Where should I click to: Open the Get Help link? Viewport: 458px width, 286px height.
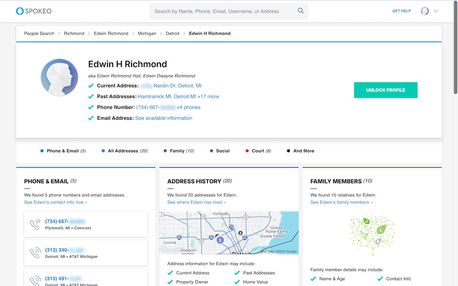401,11
